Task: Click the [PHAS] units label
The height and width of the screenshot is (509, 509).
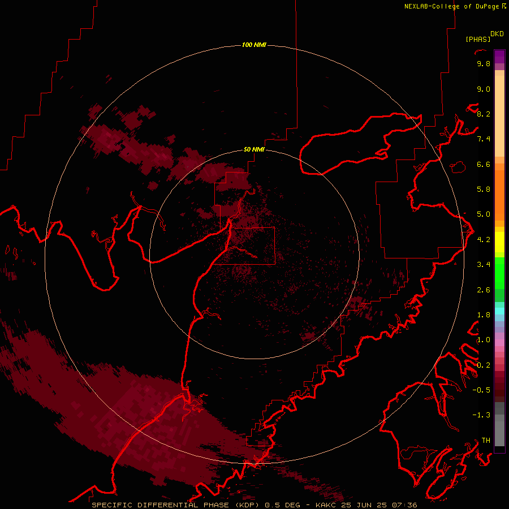Action: (478, 40)
